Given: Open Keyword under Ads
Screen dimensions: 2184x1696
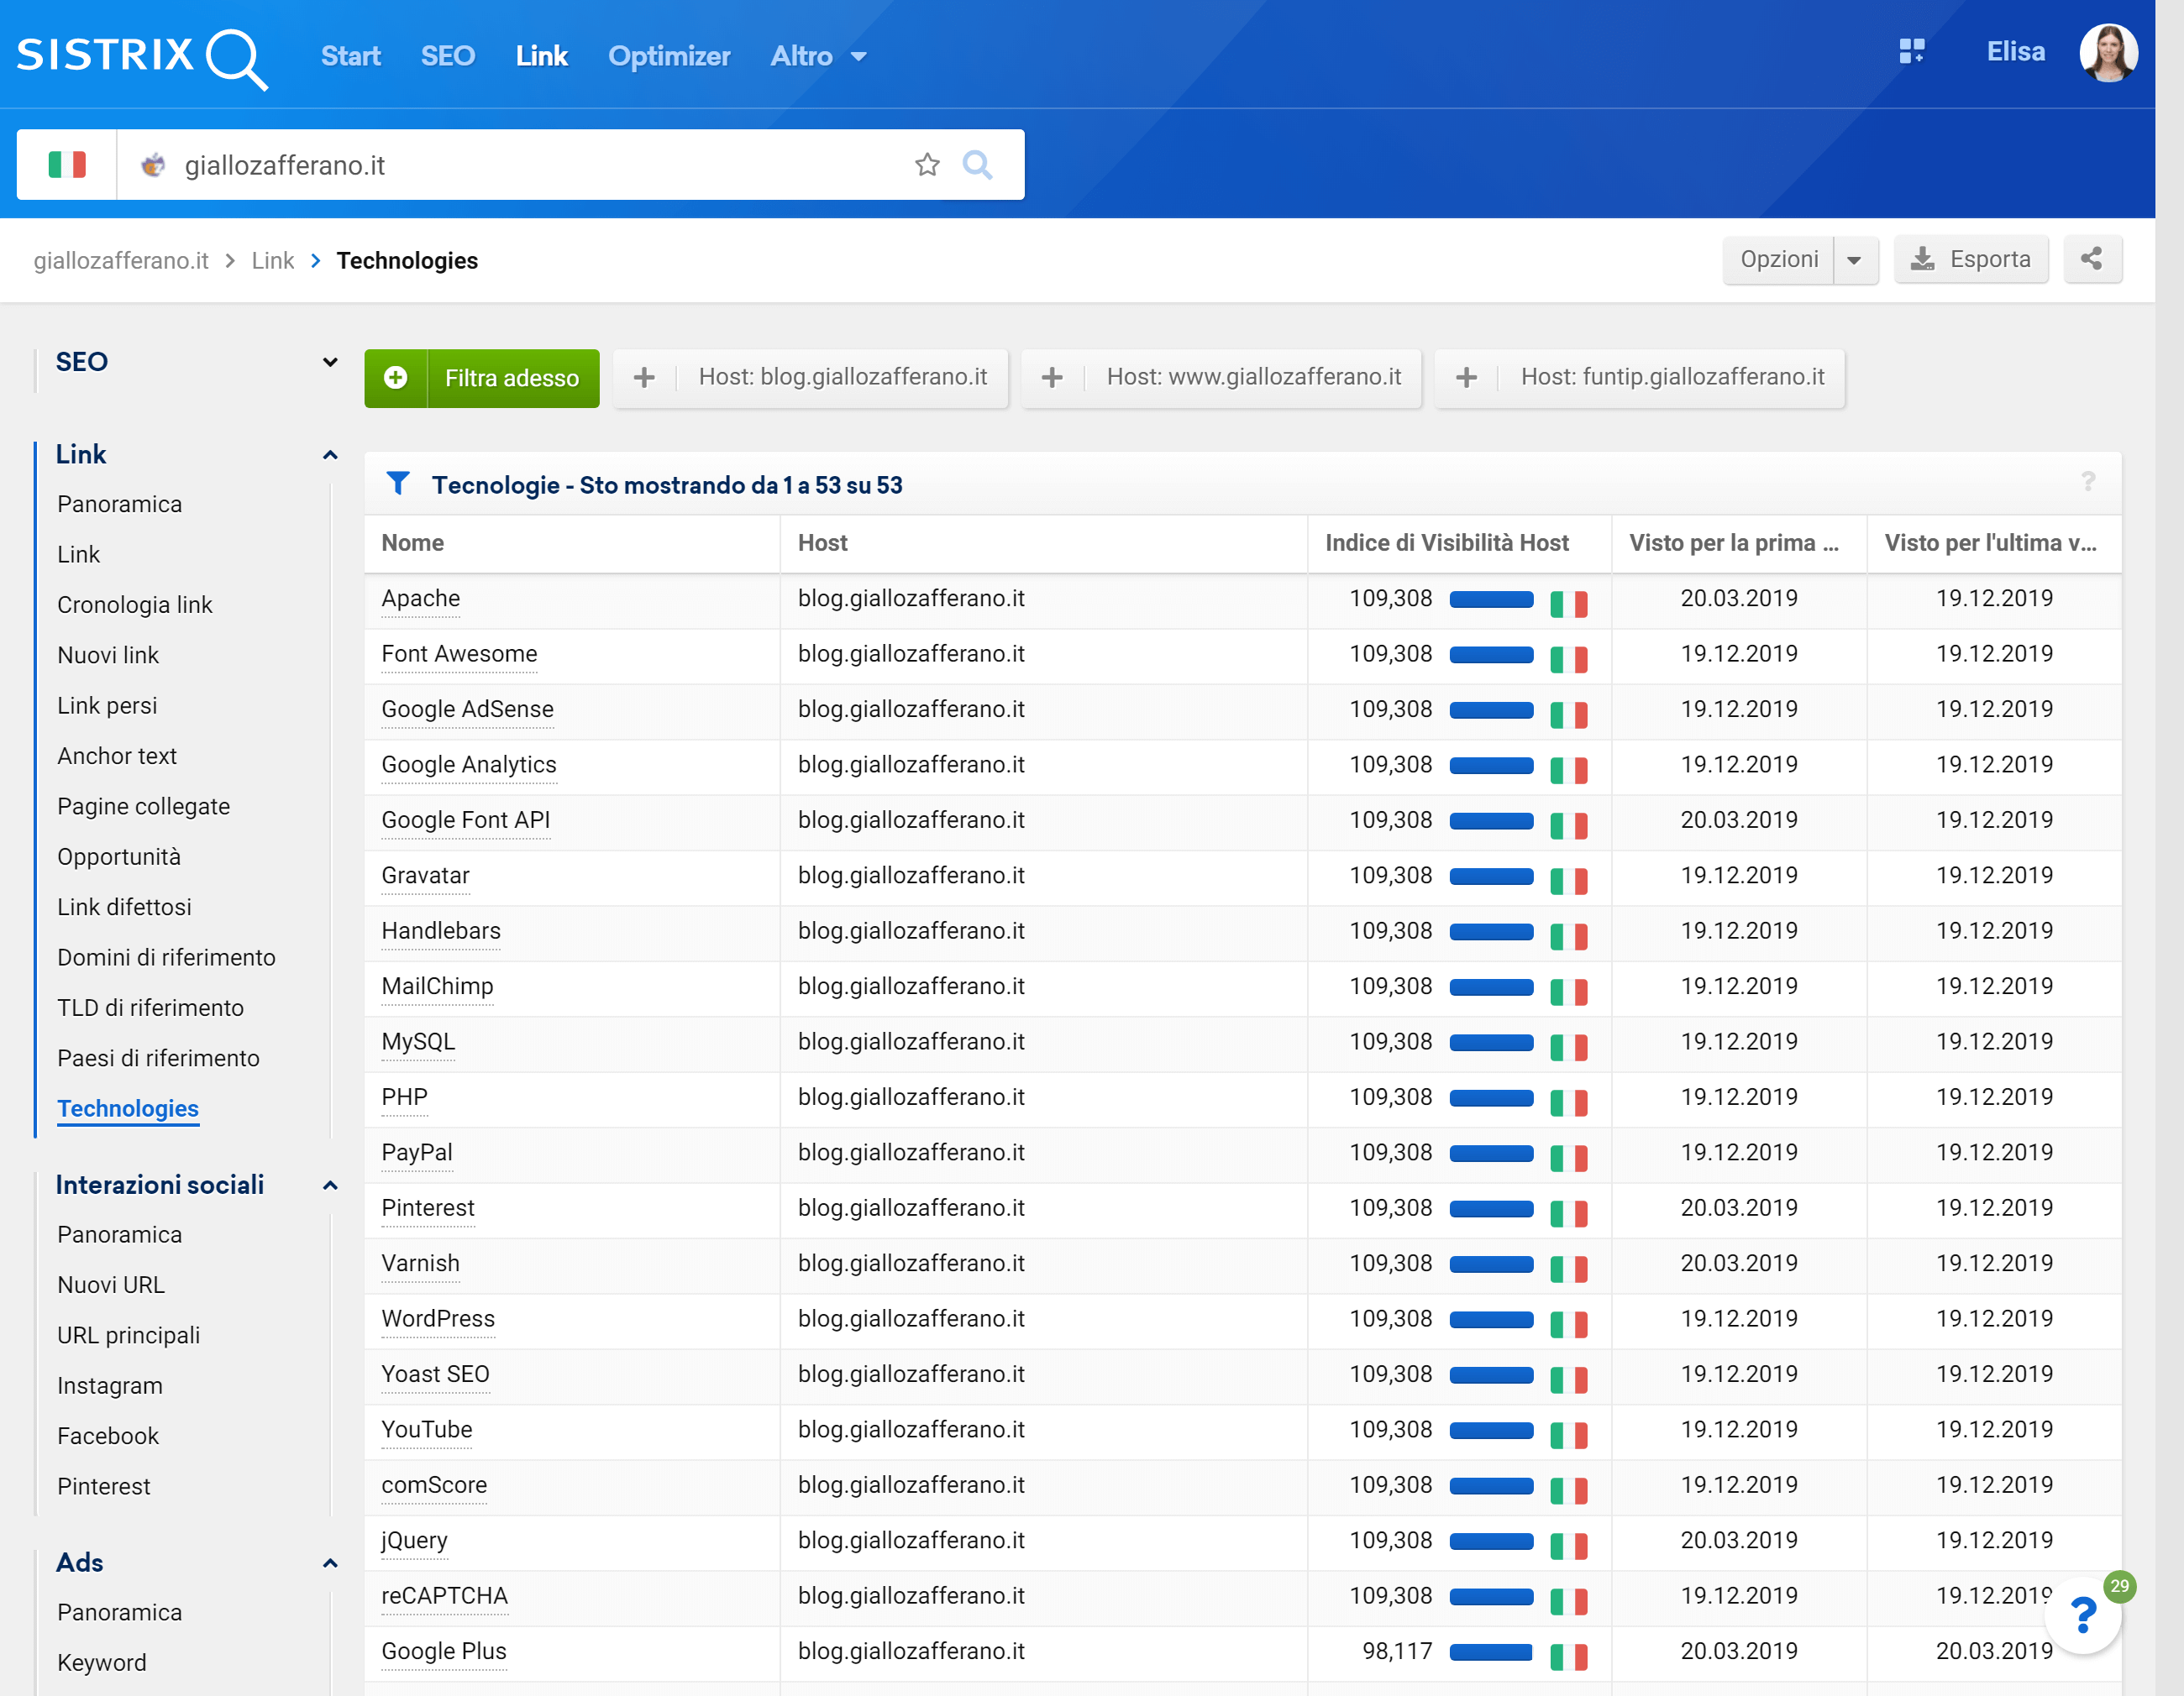Looking at the screenshot, I should click(x=101, y=1662).
